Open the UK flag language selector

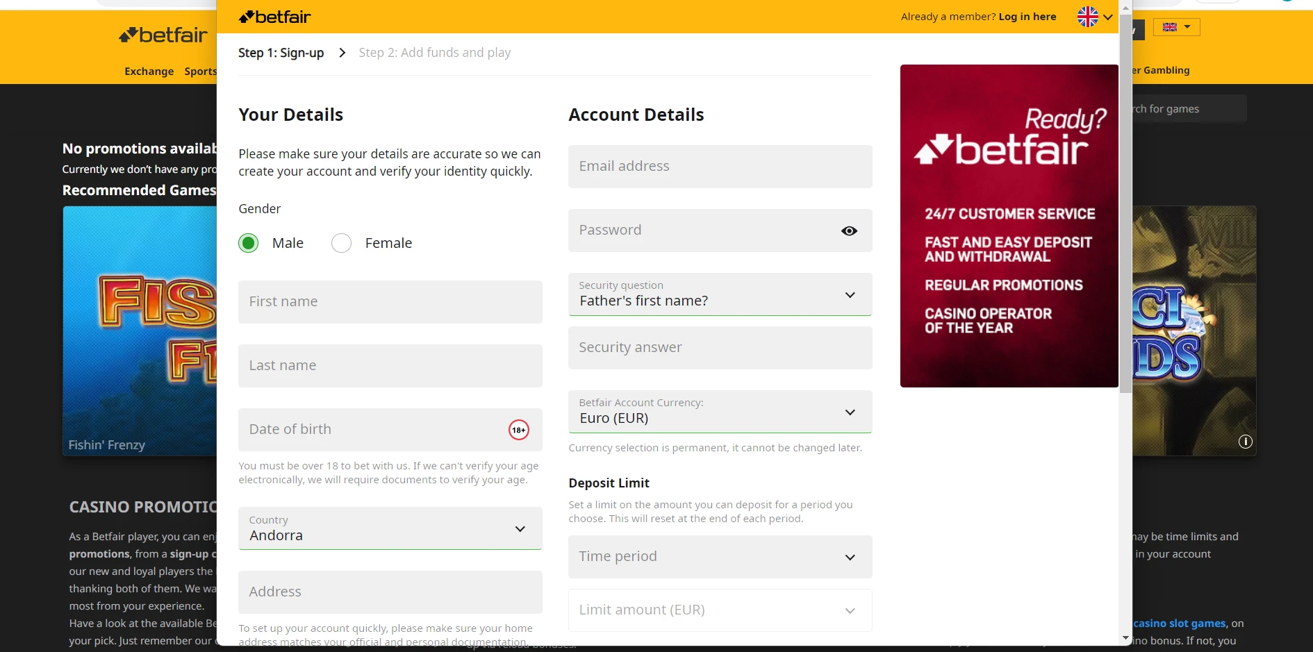(1095, 17)
